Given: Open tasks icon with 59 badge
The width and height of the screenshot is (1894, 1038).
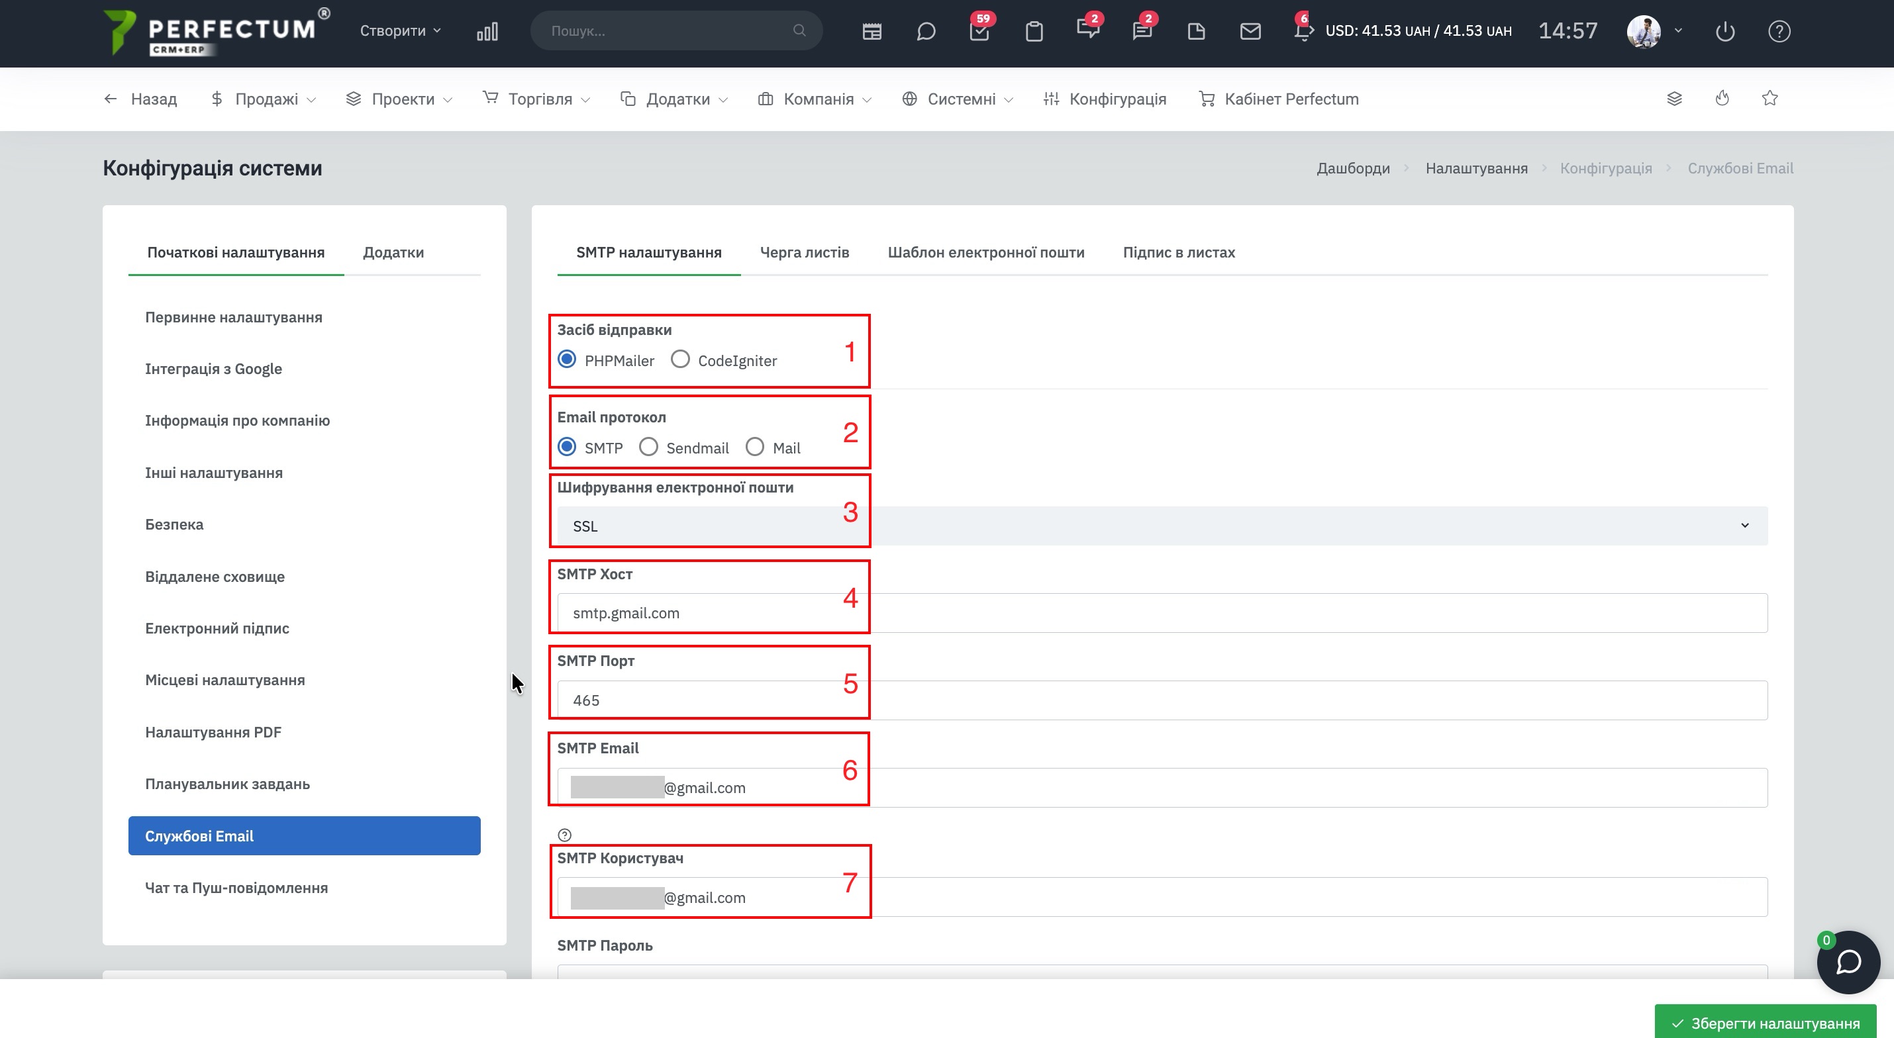Looking at the screenshot, I should [x=979, y=31].
